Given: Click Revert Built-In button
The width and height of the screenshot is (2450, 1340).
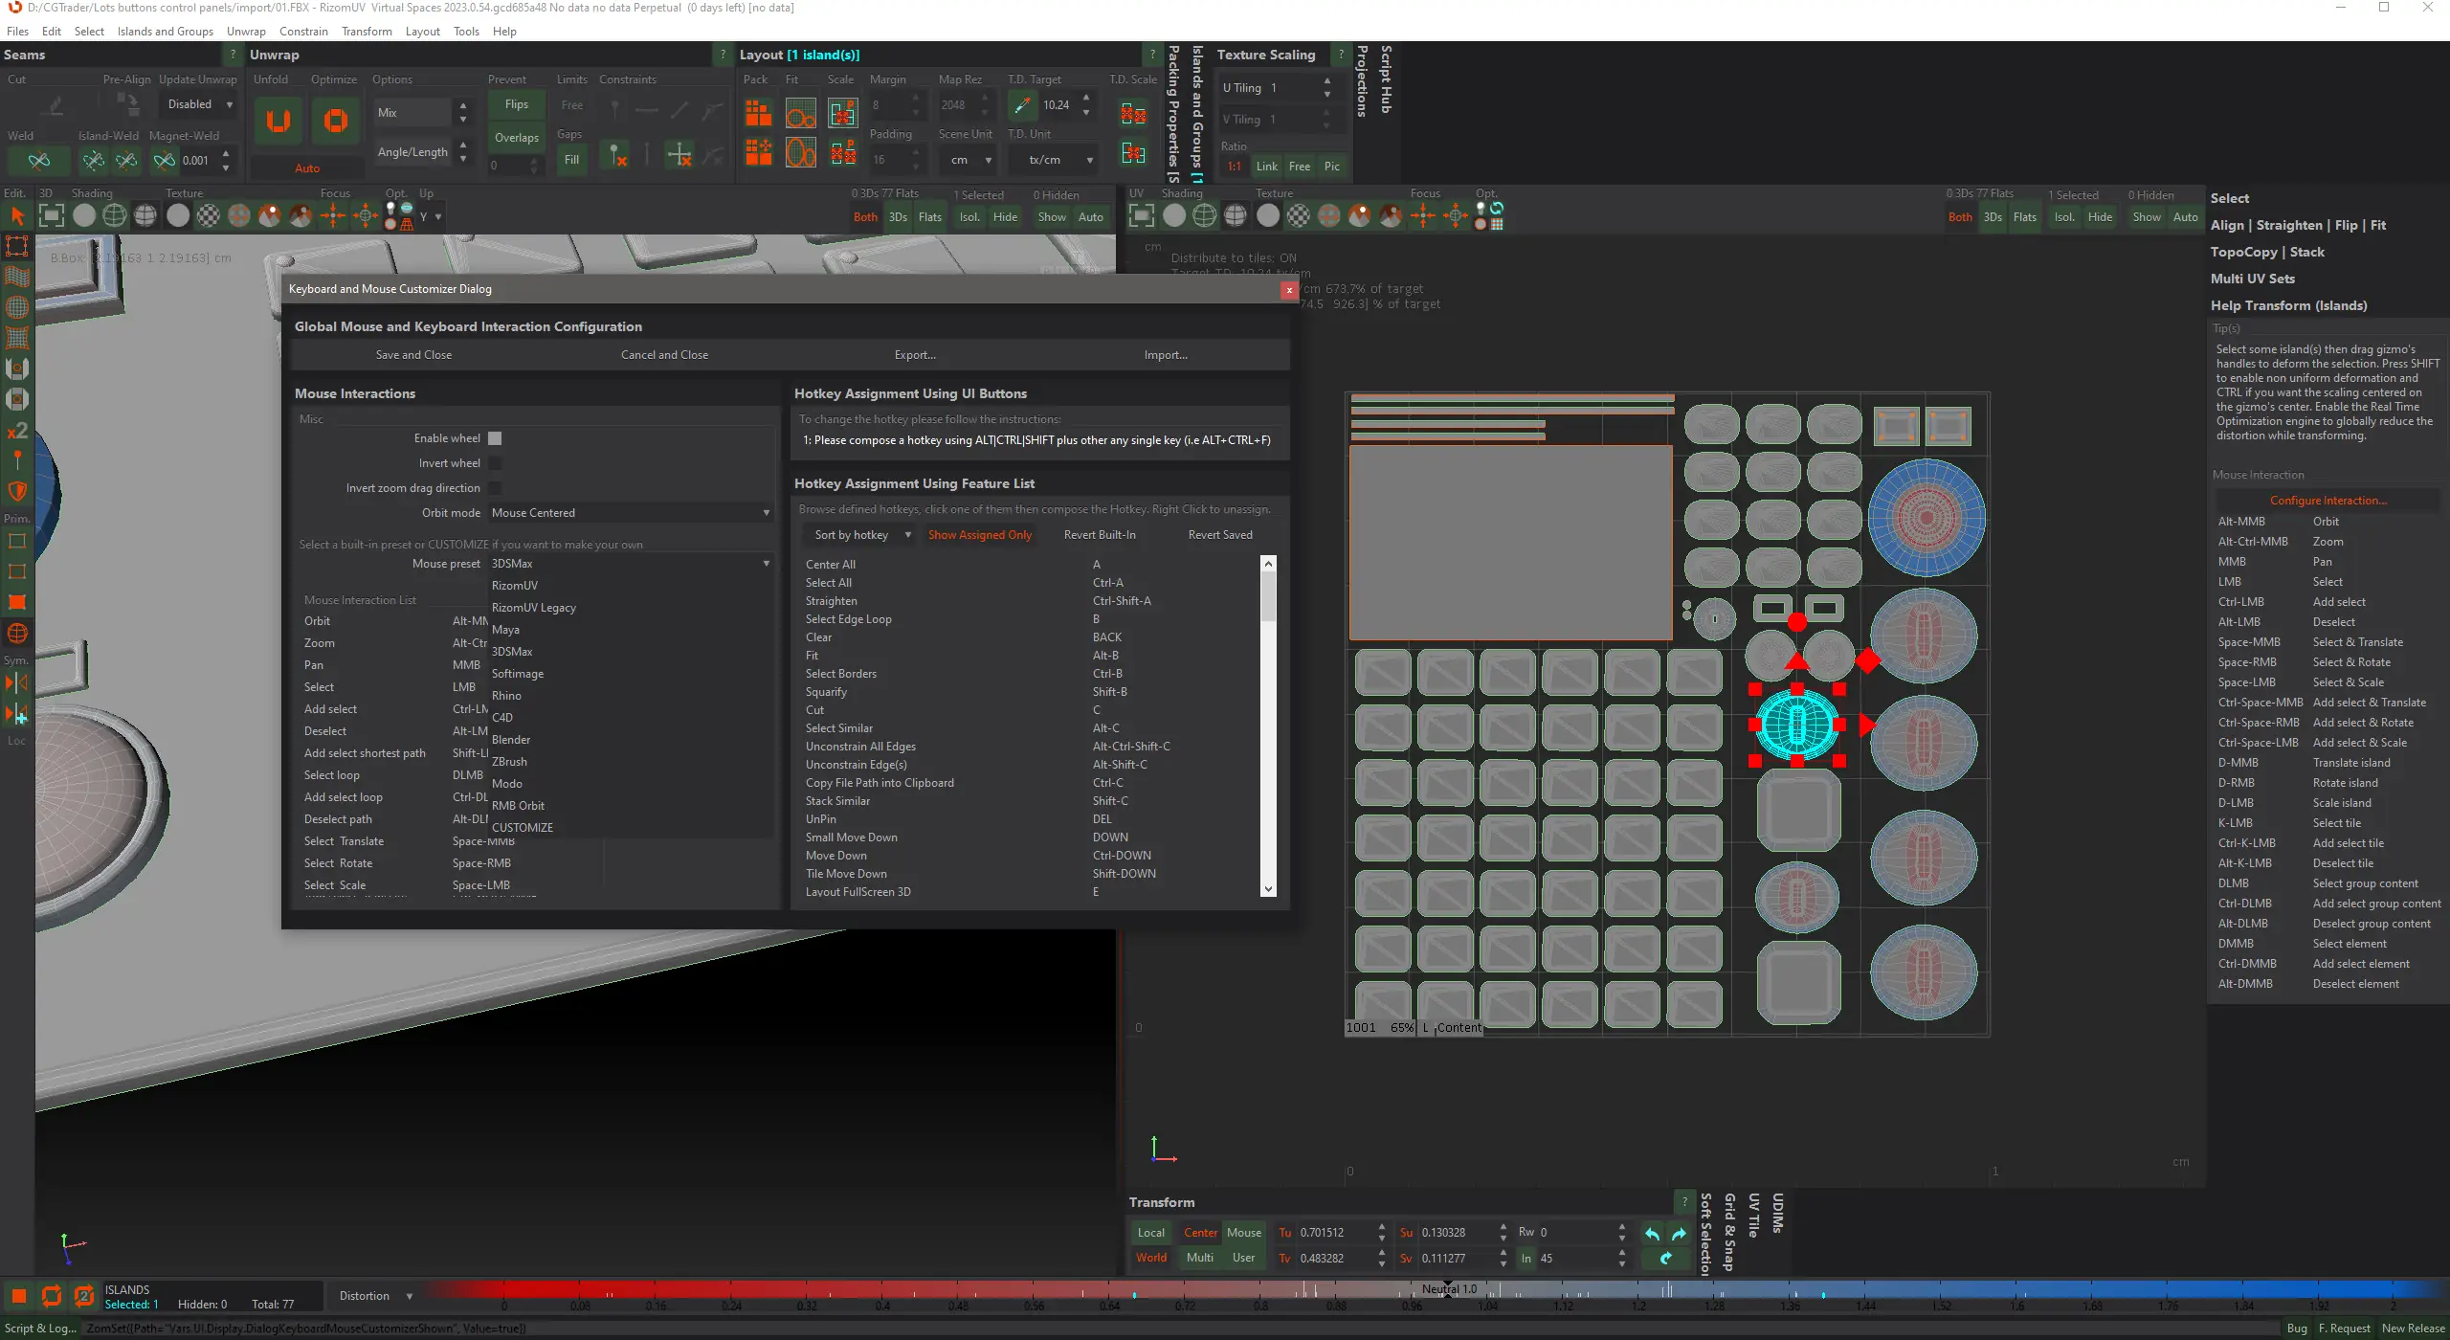Looking at the screenshot, I should (1099, 535).
